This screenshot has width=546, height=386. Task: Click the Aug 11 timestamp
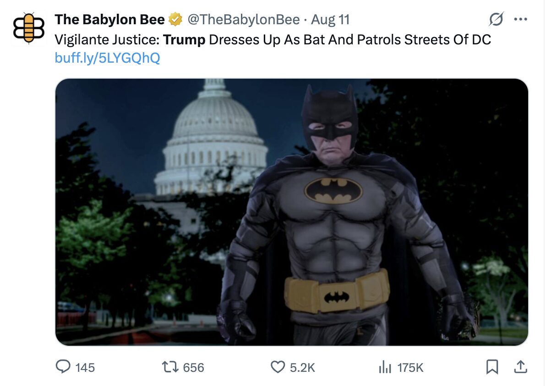[x=330, y=20]
